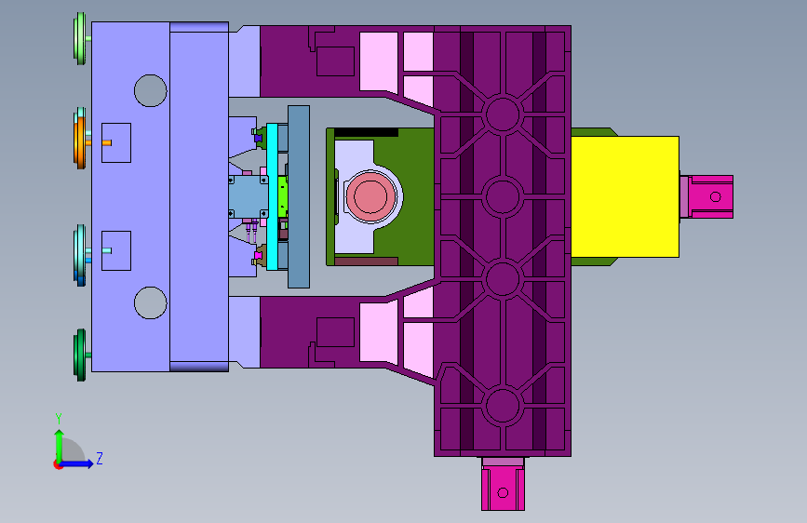807x523 pixels.
Task: Select the dark green disc at bottom left
Action: pos(80,355)
